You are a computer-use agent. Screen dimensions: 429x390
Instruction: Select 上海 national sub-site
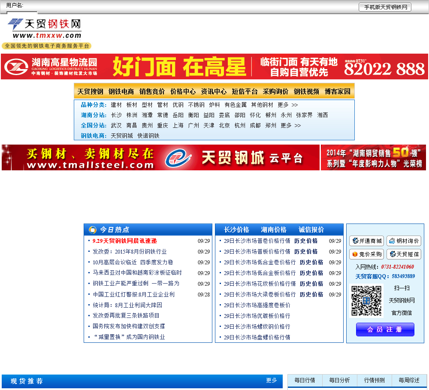coord(178,125)
